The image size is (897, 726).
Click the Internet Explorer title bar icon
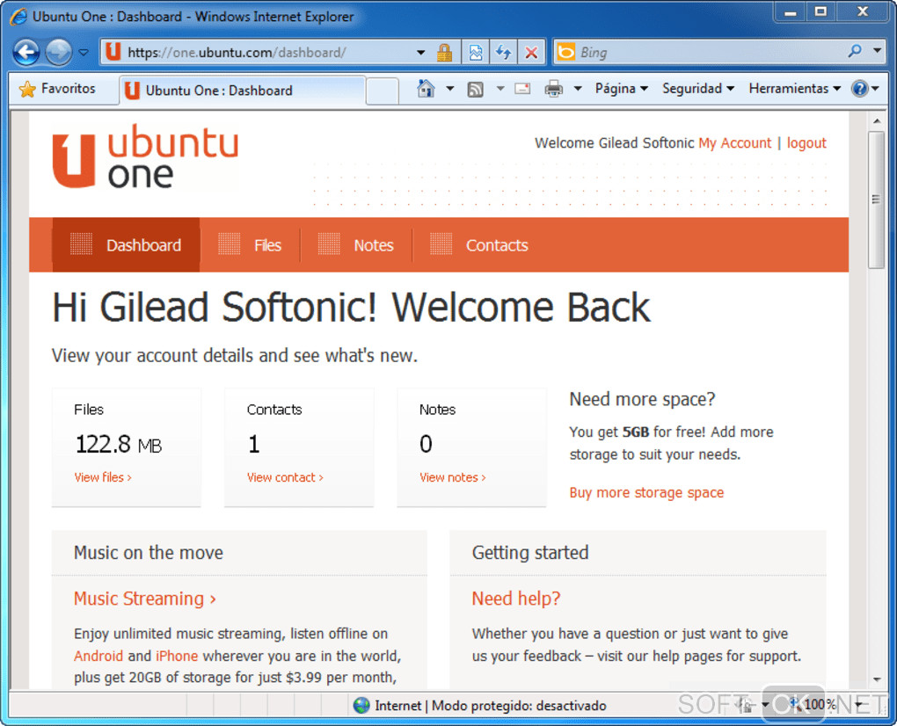pos(18,16)
